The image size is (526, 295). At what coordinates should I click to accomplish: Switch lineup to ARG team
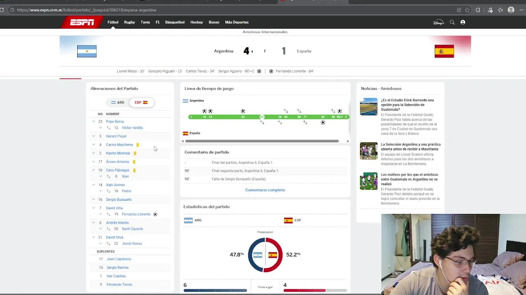tap(118, 102)
